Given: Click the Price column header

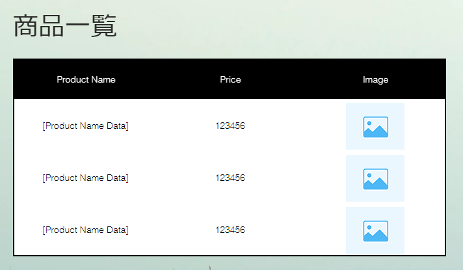Looking at the screenshot, I should (230, 79).
